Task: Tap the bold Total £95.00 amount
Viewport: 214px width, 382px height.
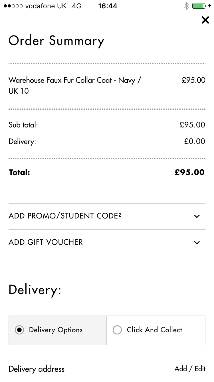Action: [189, 172]
